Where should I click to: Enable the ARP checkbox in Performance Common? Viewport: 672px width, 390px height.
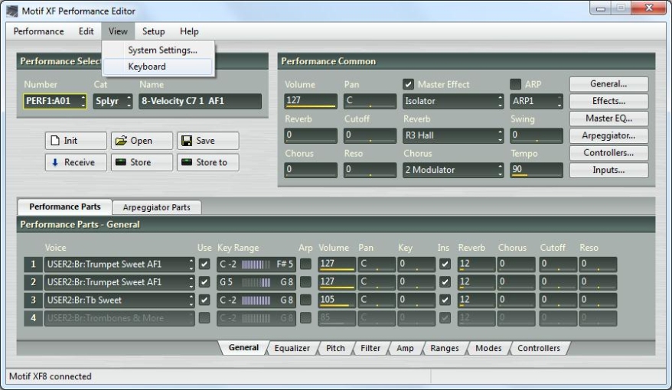(516, 84)
